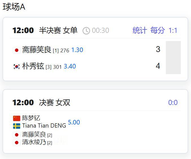Click the 1:1 set score link
This screenshot has width=191, height=159.
173,31
